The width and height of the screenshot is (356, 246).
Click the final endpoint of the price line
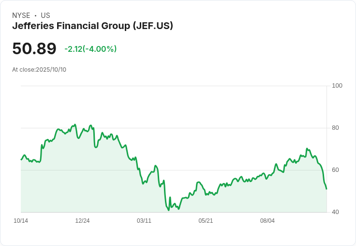tap(326, 189)
